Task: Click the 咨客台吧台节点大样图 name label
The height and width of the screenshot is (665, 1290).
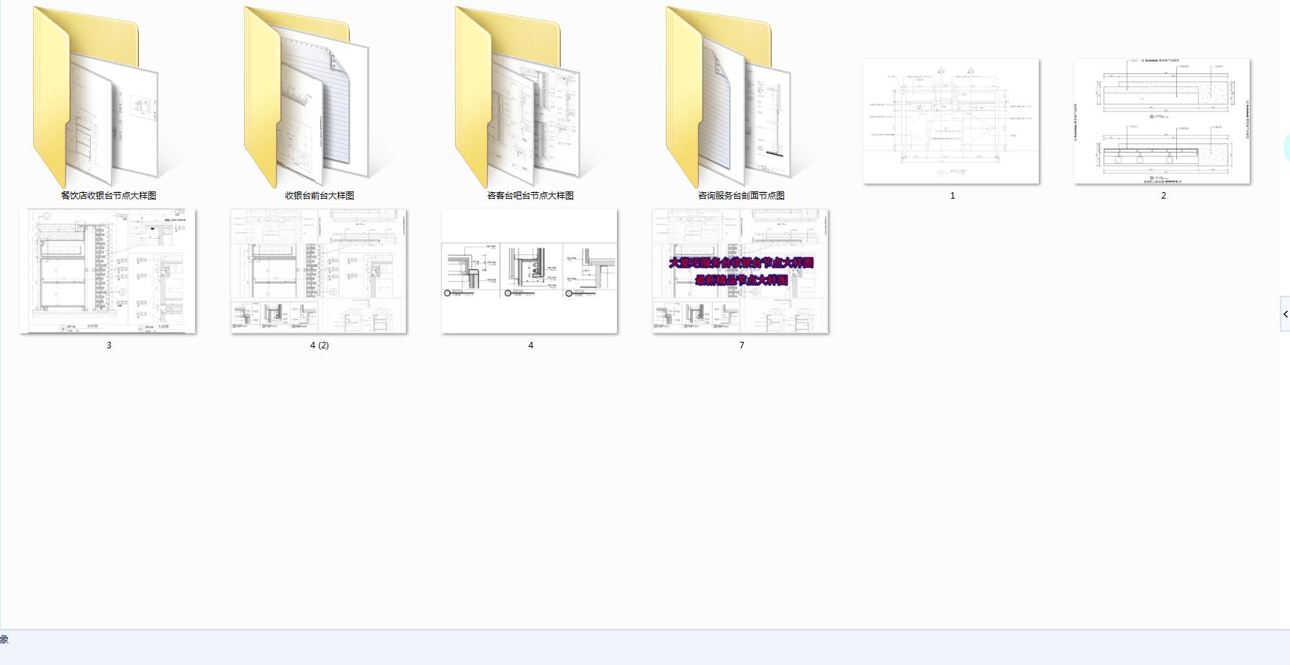Action: 531,195
